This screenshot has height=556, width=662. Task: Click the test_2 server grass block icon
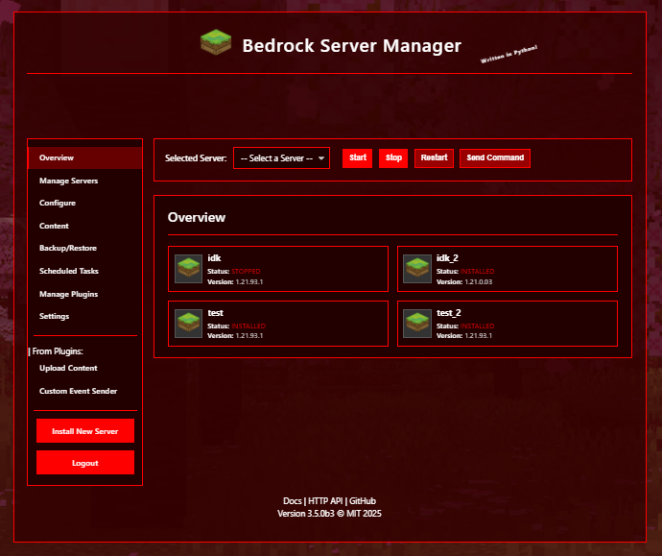click(x=417, y=324)
